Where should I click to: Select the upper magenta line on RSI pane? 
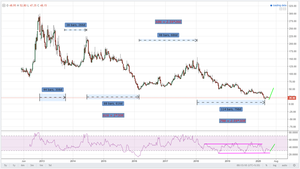233,144
